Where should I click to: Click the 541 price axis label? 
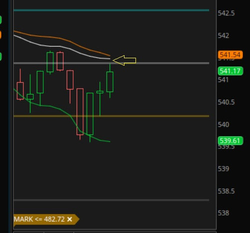pyautogui.click(x=223, y=80)
